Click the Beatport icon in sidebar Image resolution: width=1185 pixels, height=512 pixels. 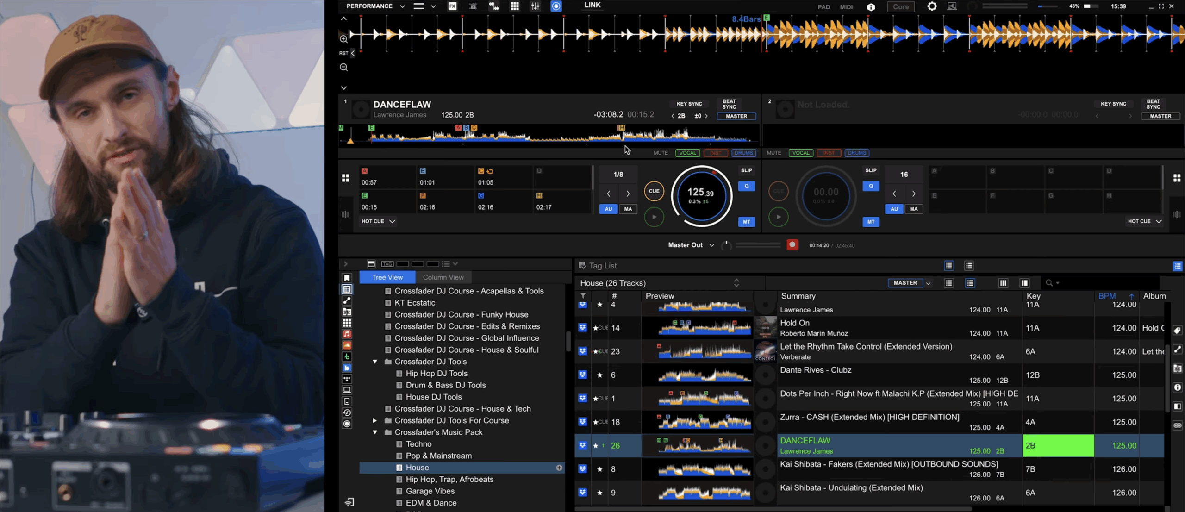pyautogui.click(x=347, y=356)
